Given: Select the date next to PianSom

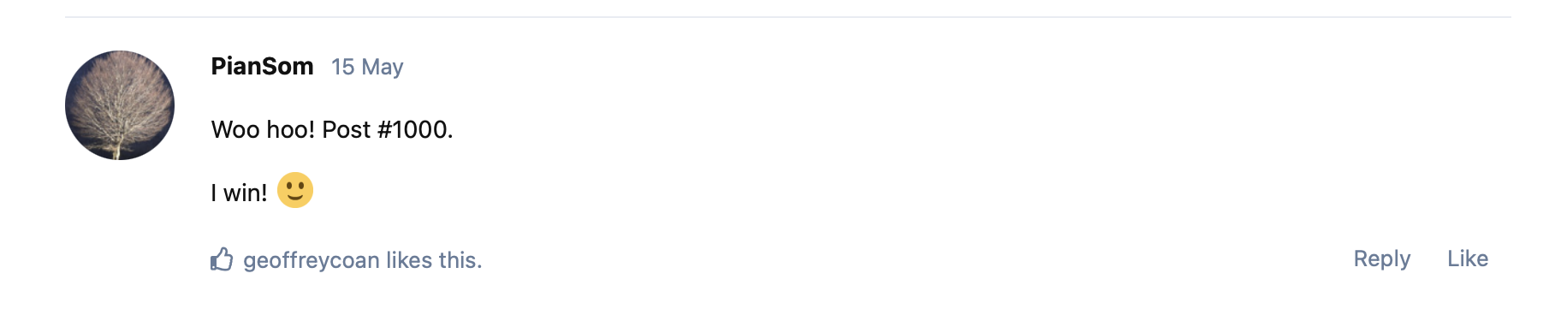Looking at the screenshot, I should point(367,67).
